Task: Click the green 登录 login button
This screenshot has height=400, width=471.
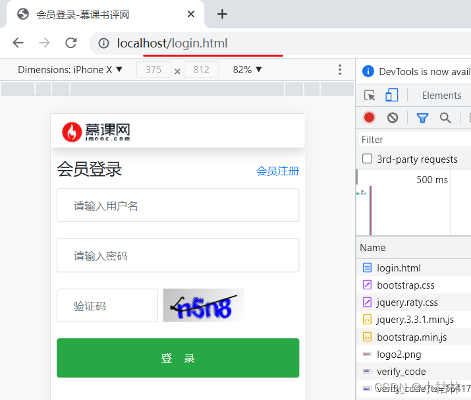Action: [178, 358]
